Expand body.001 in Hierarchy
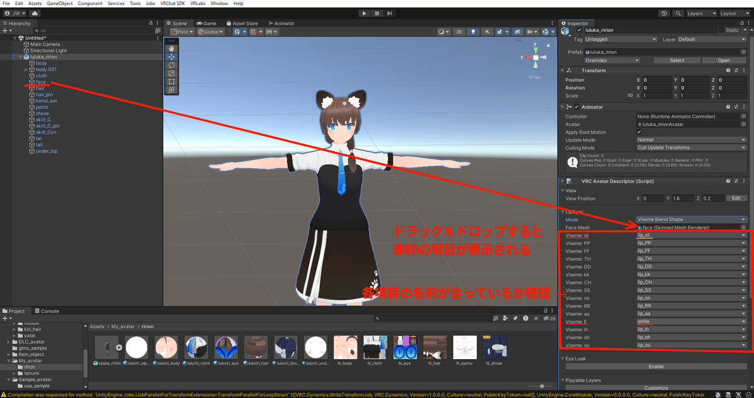 [x=26, y=69]
